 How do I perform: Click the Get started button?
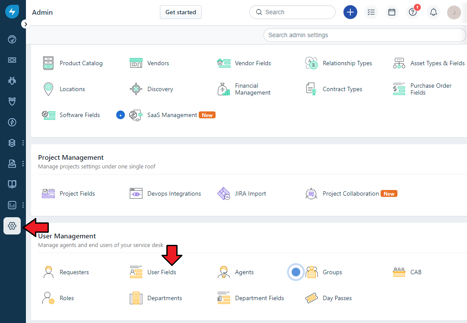point(181,12)
